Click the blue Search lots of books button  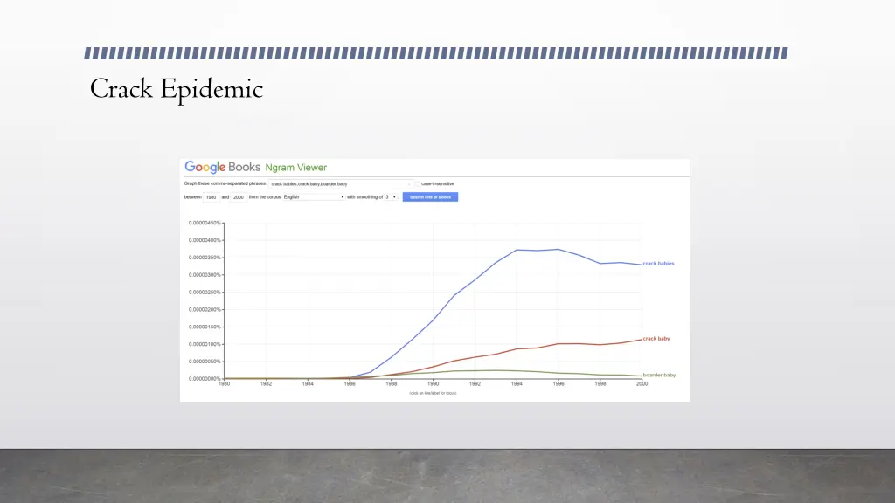pos(430,197)
